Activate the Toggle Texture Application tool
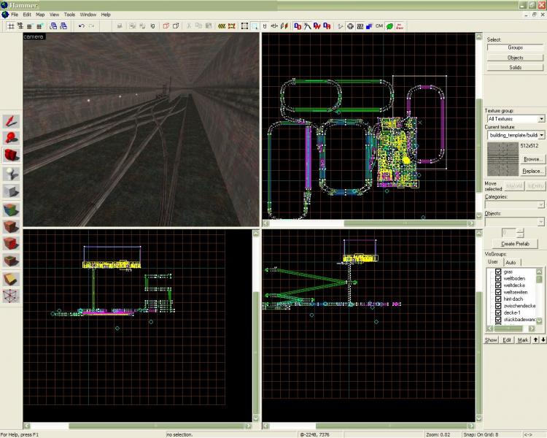Screen dimensions: 547x438 click(11, 209)
